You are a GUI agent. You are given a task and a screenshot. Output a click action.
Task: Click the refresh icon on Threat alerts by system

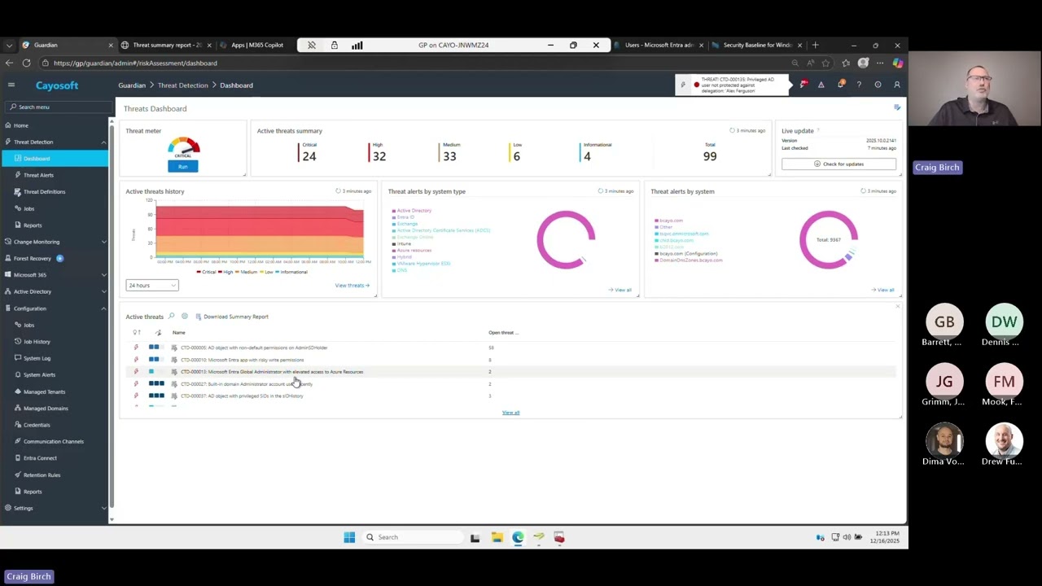(864, 191)
